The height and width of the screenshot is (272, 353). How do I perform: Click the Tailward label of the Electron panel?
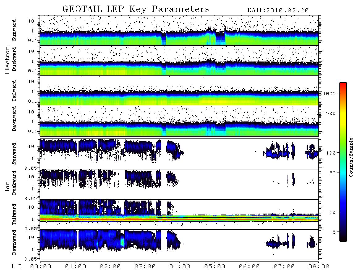point(14,91)
